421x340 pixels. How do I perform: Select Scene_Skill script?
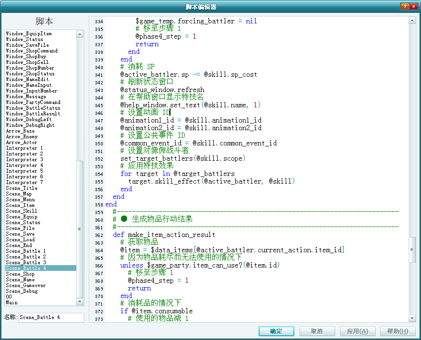click(22, 211)
